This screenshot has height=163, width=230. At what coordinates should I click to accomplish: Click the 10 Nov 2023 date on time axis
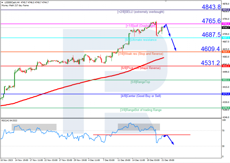(x=6, y=160)
